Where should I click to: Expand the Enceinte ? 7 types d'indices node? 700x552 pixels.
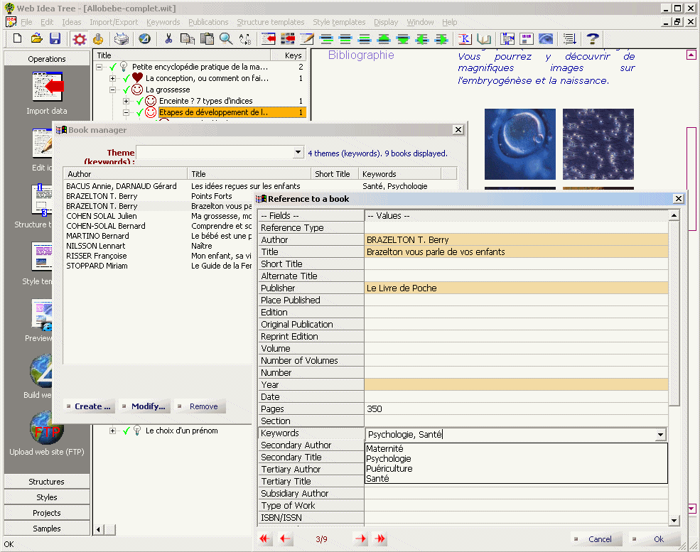click(126, 102)
